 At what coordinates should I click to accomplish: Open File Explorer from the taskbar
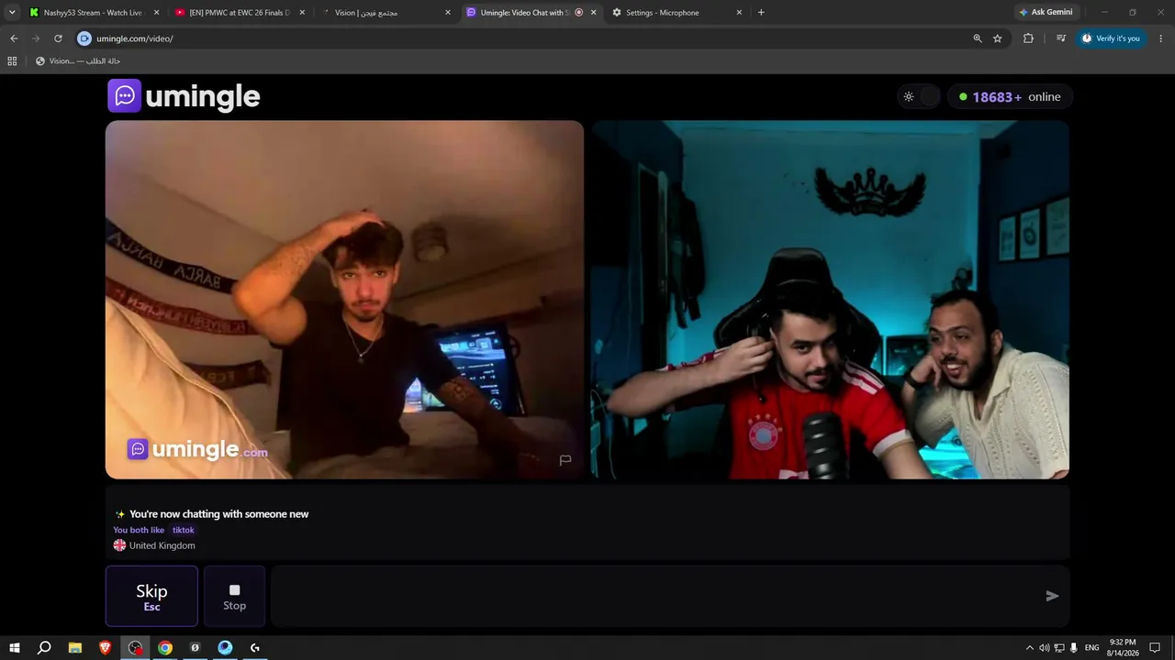[75, 648]
